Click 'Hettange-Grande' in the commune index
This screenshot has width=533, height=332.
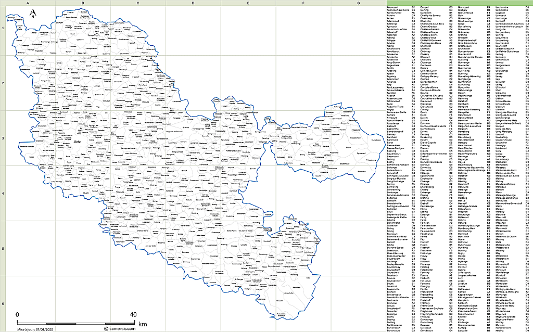coord(467,206)
